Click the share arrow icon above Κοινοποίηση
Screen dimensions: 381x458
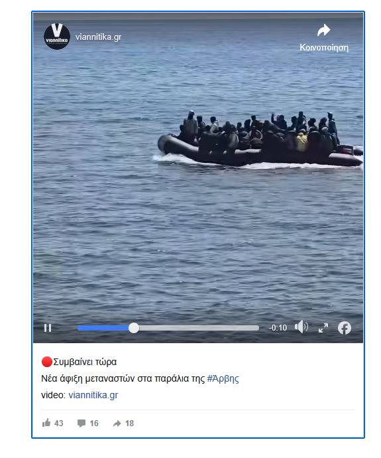pyautogui.click(x=323, y=30)
